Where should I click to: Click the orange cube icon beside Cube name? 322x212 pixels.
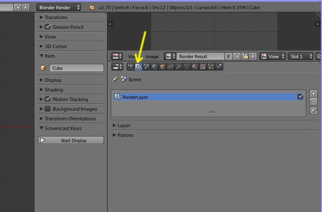coord(43,68)
